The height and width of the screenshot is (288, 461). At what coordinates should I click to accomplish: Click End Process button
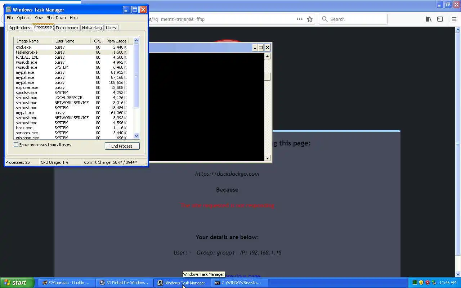(122, 146)
